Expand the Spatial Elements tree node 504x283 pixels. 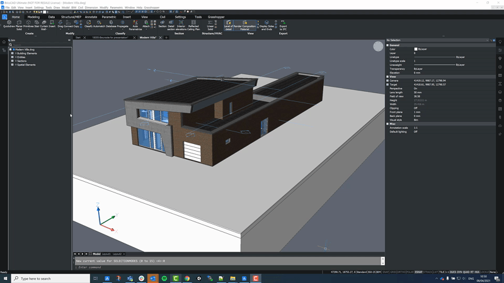click(x=13, y=65)
